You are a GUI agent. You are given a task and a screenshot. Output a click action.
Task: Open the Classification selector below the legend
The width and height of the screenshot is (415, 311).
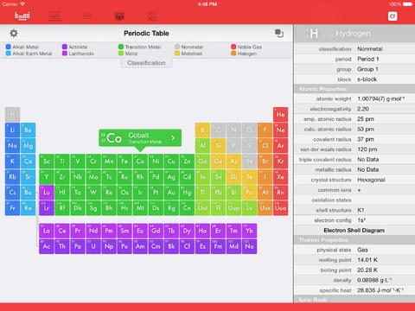[x=146, y=63]
